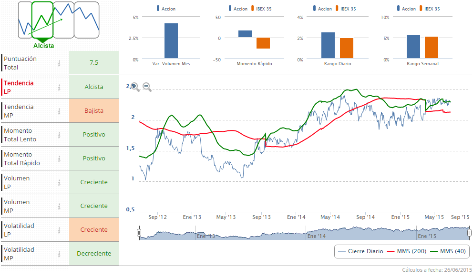The image size is (473, 277).
Task: Click info icon for Tendencia LP row
Action: point(59,87)
